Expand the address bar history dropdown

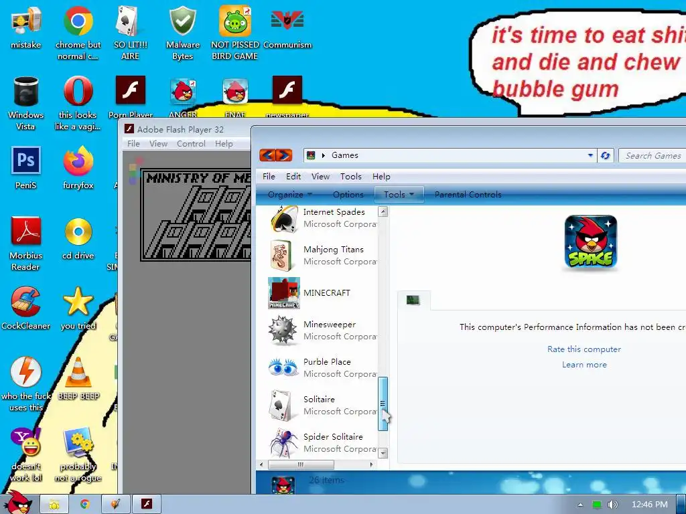[590, 155]
